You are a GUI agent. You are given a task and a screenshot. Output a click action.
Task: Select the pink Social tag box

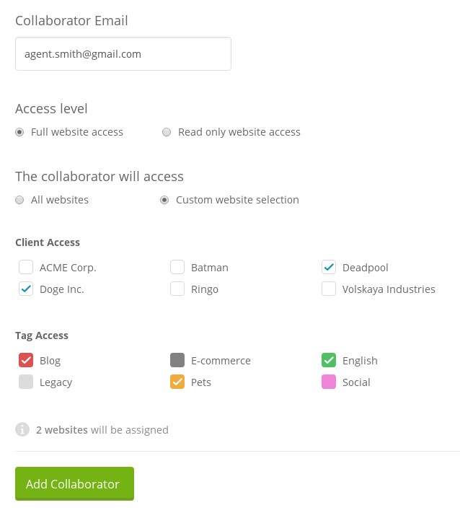pos(329,382)
